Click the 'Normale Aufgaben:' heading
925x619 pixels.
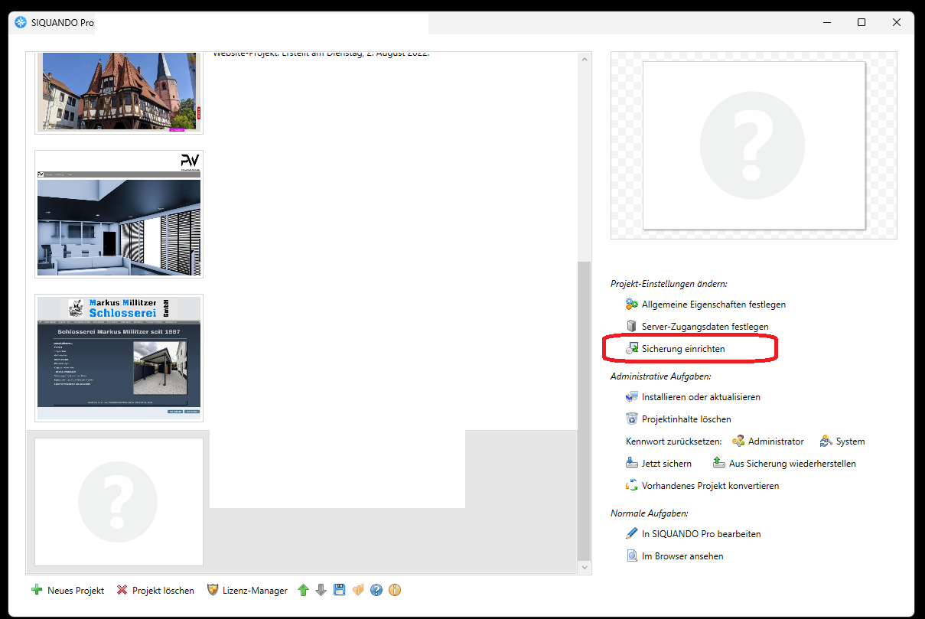pos(649,513)
